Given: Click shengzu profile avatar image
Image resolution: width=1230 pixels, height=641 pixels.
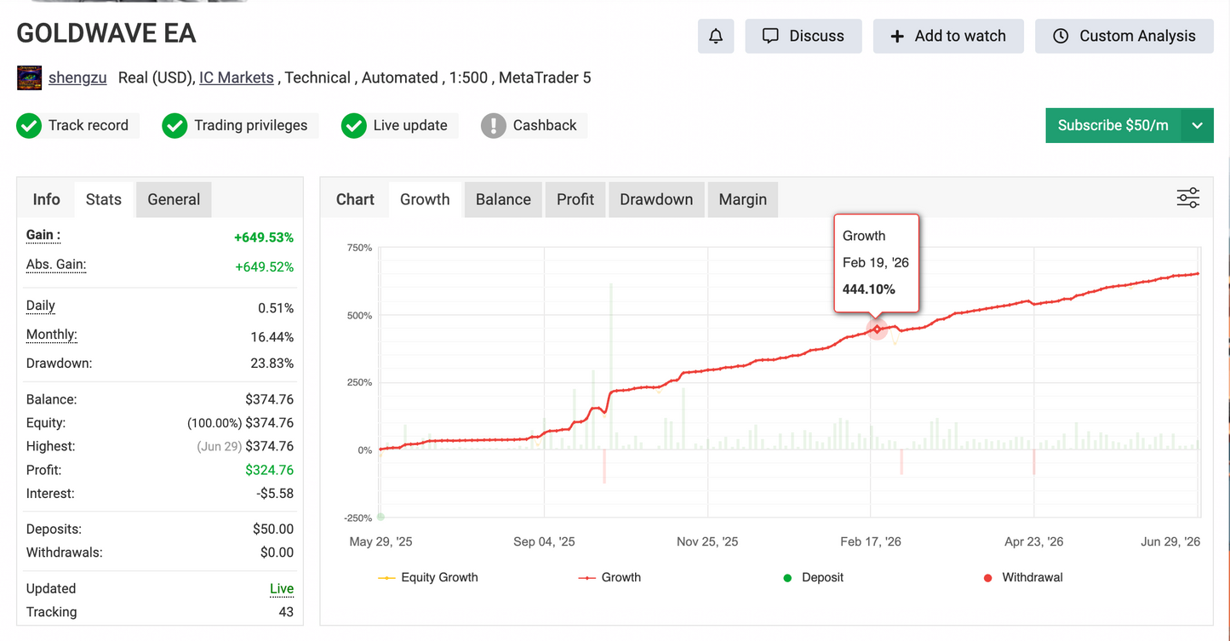Looking at the screenshot, I should coord(29,78).
